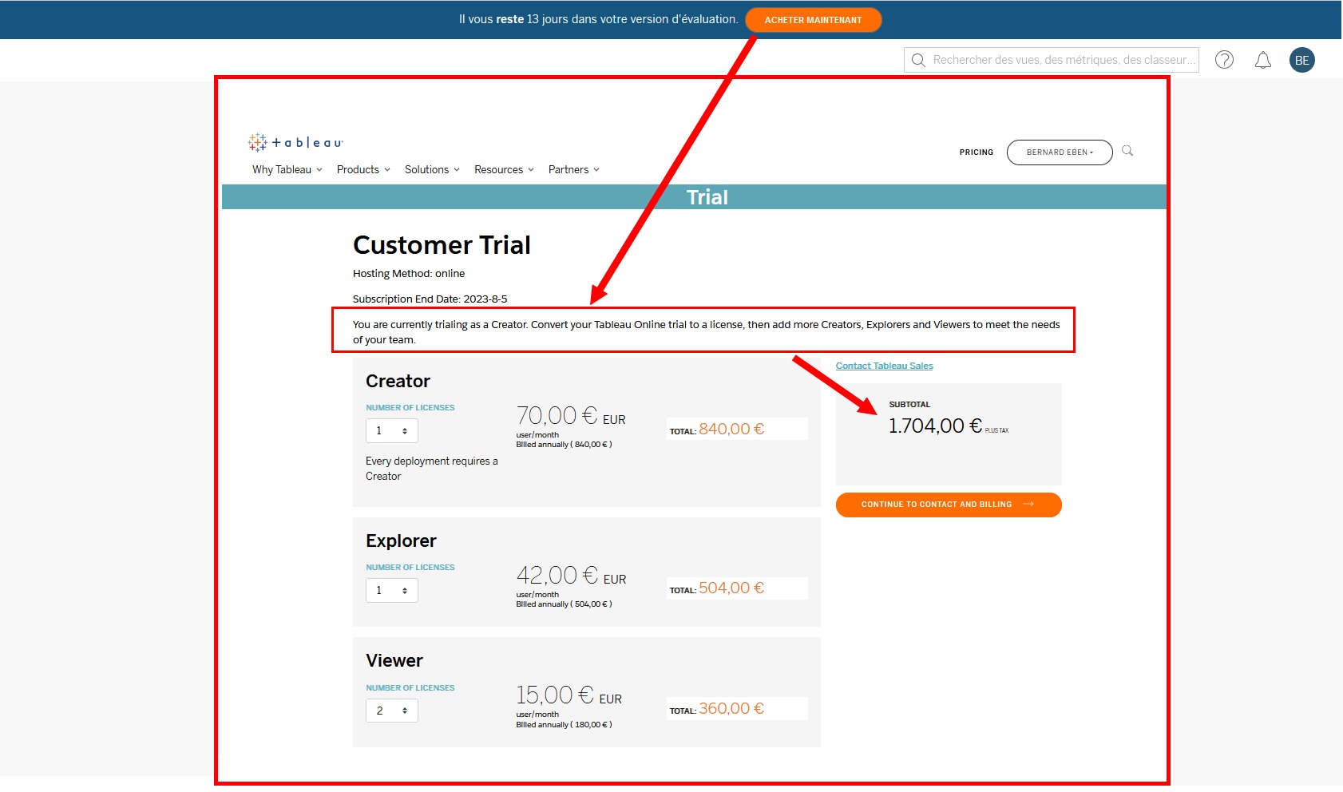Change Viewer number of licenses stepper
The width and height of the screenshot is (1343, 792).
[x=392, y=711]
